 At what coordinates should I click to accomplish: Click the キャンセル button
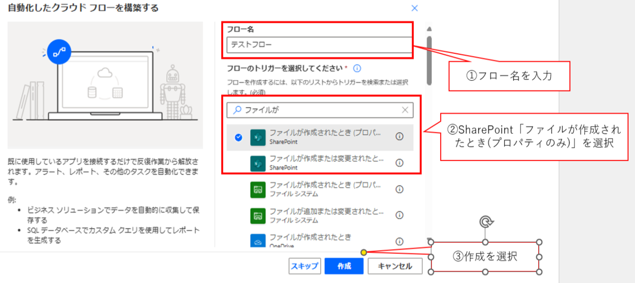(395, 266)
